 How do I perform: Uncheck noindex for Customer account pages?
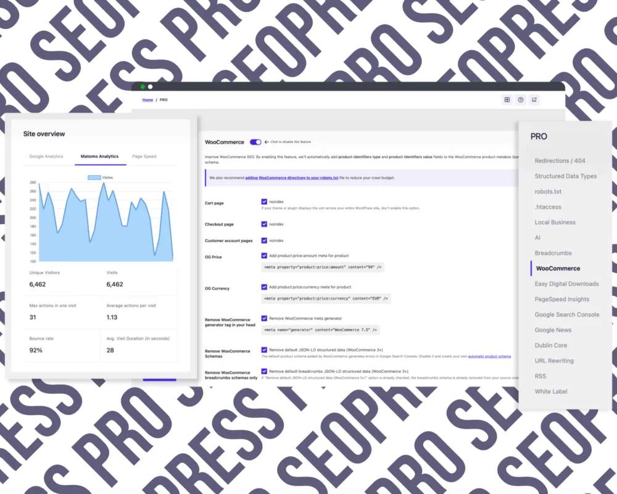click(x=264, y=240)
